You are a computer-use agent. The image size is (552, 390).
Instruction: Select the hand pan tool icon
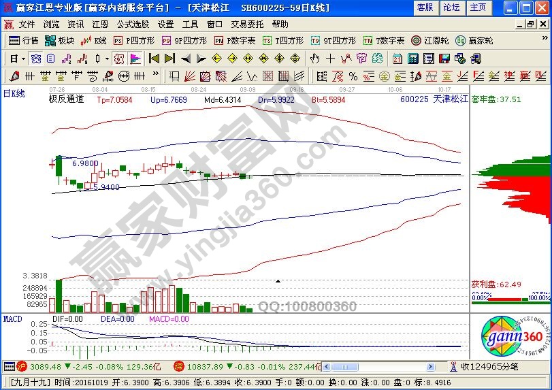click(315, 59)
